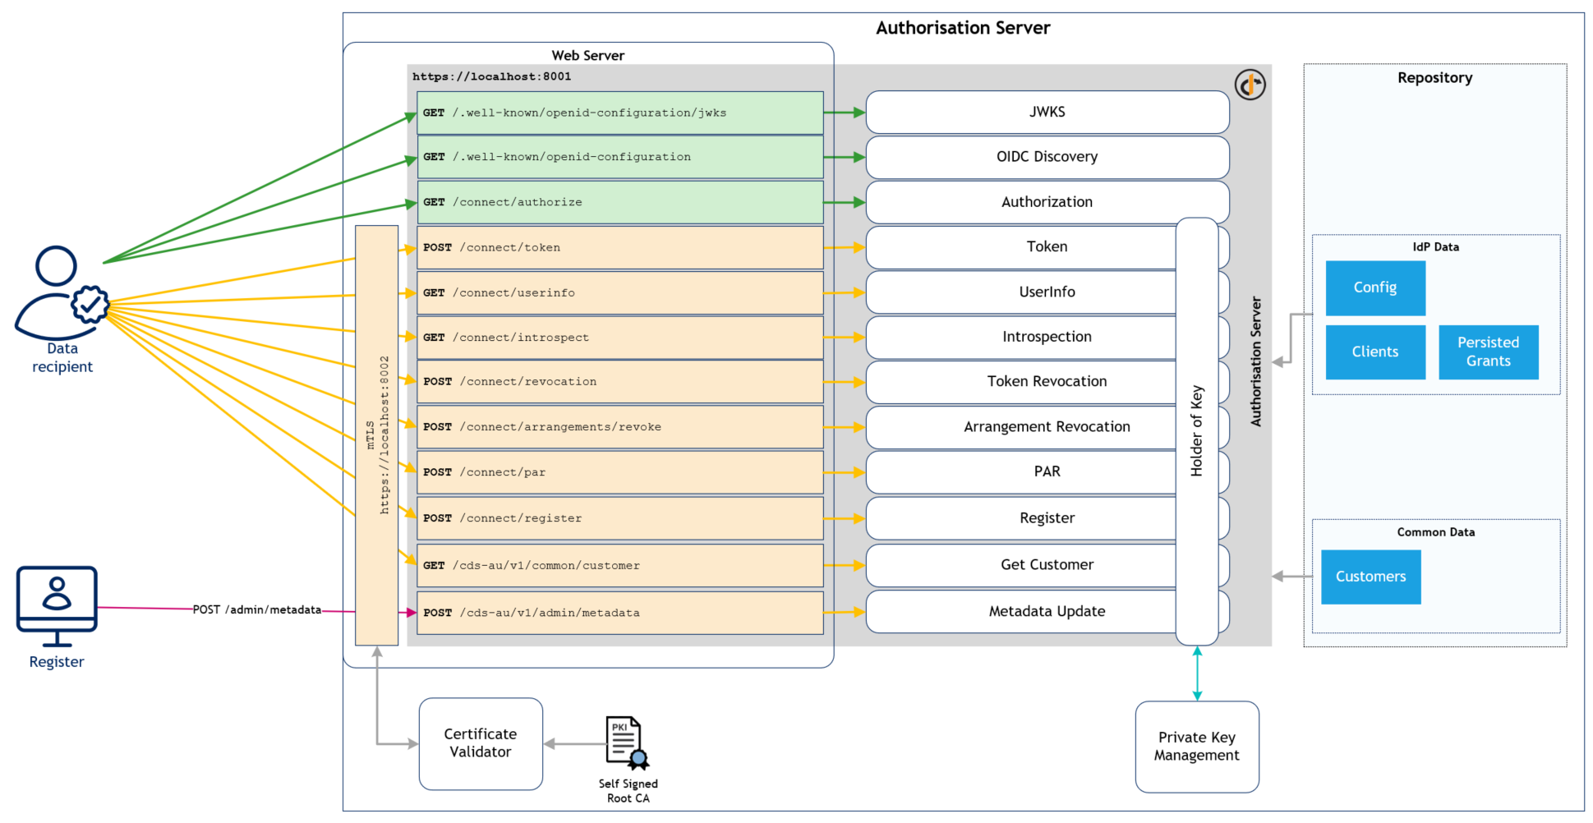Select the POST /connect/token endpoint
This screenshot has width=1593, height=823.
click(619, 248)
